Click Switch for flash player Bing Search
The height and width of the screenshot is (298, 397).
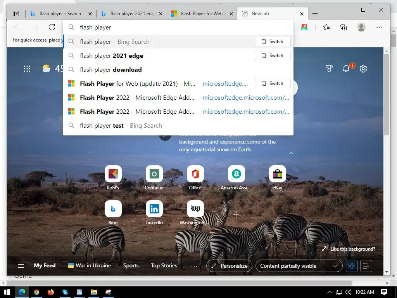273,42
